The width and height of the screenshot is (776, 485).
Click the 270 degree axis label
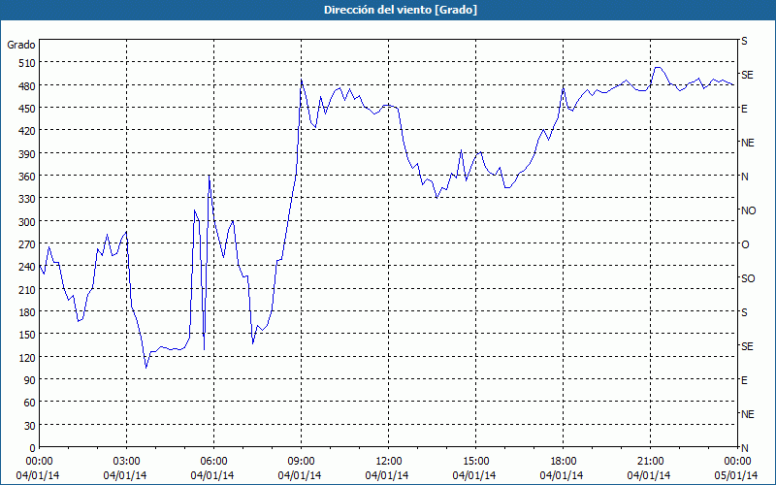27,245
